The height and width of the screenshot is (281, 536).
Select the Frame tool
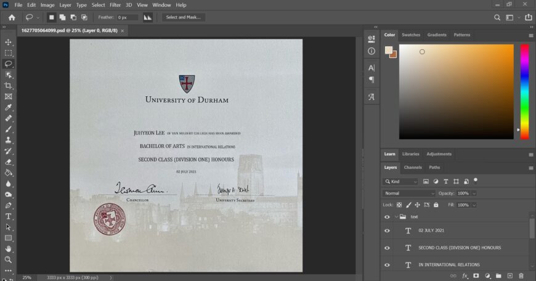pyautogui.click(x=8, y=97)
